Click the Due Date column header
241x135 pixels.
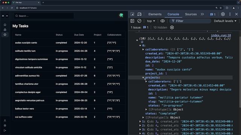(79, 35)
